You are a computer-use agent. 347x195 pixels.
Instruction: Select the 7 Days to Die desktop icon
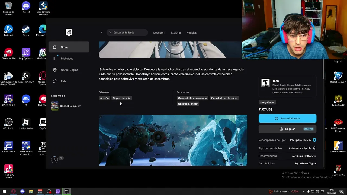click(338, 171)
